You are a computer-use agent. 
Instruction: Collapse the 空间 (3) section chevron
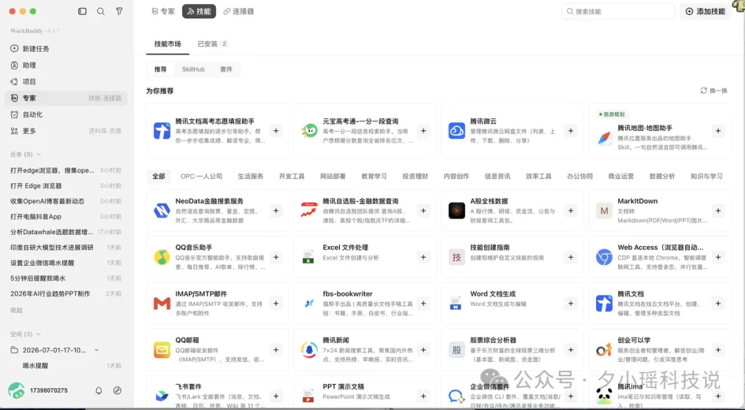pyautogui.click(x=39, y=334)
